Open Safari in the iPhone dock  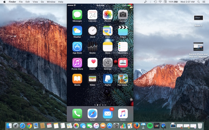tap(93, 113)
